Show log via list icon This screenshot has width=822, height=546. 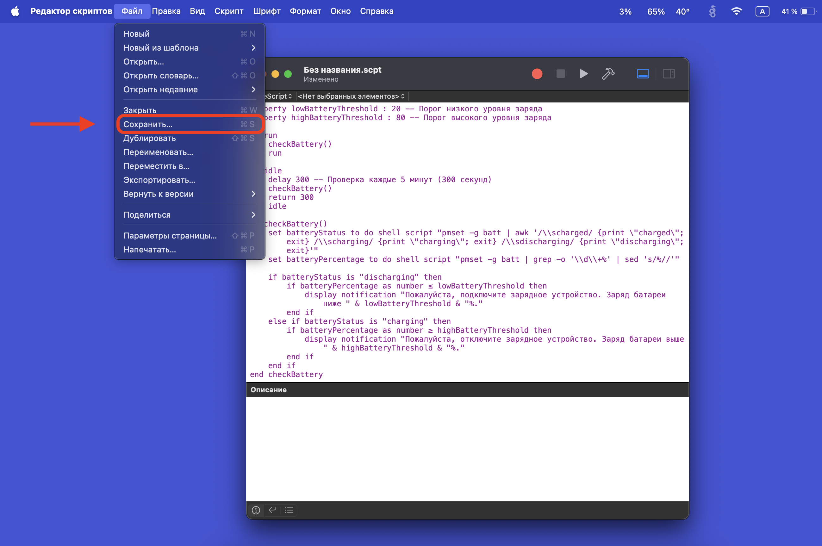tap(289, 510)
